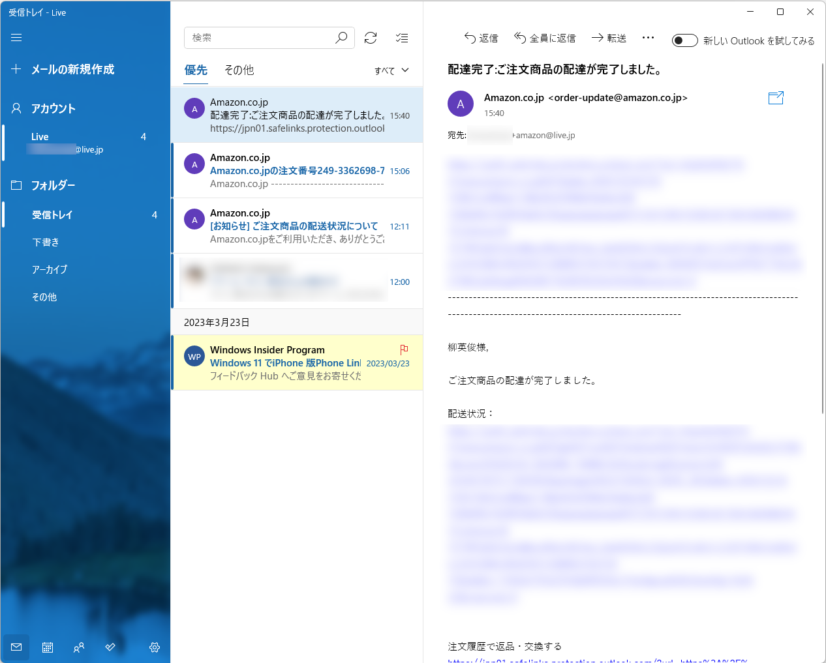Sync the mailbox with the refresh icon

[x=371, y=38]
